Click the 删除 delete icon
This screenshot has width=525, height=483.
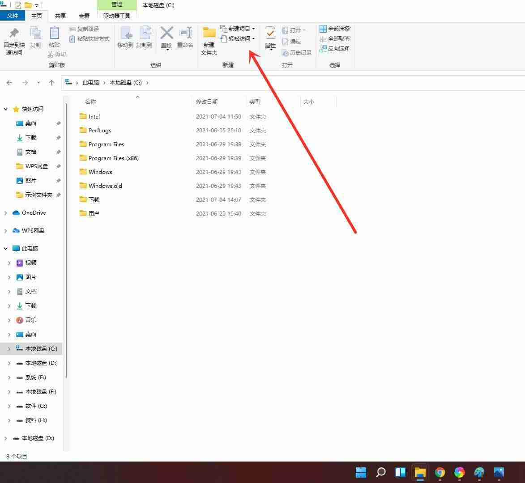[x=166, y=38]
